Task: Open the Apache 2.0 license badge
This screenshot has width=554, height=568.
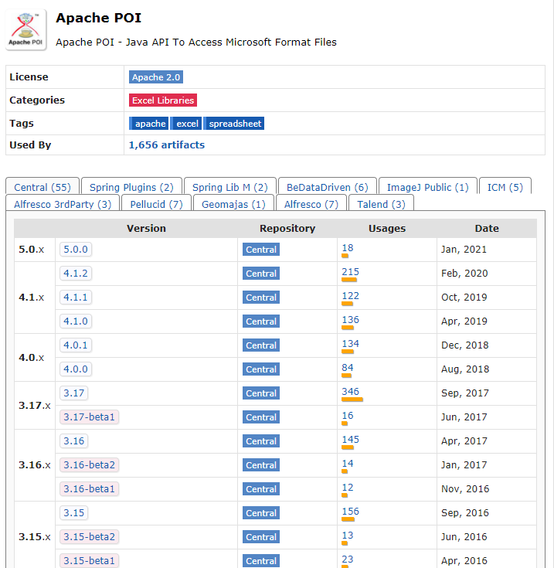Action: (156, 77)
